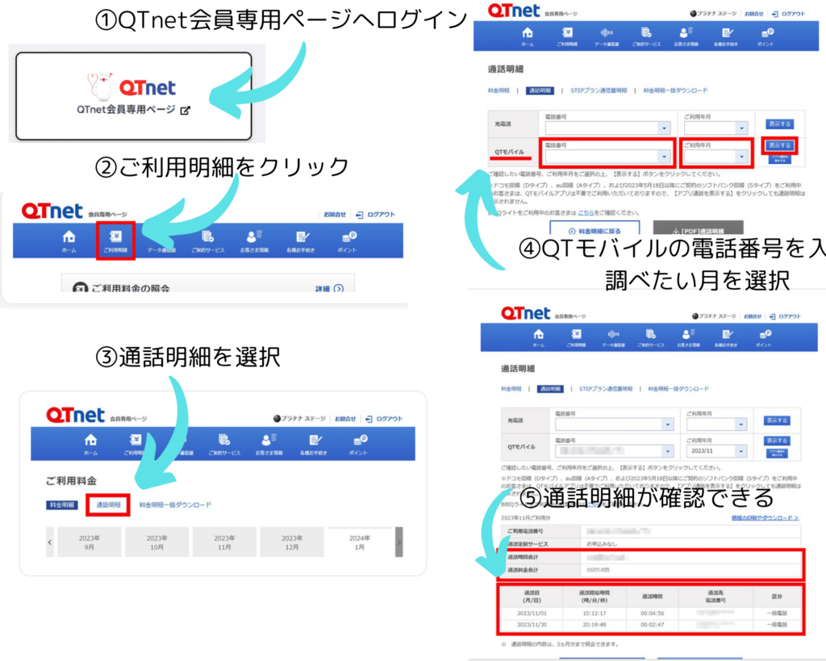Viewport: 826px width, 661px height.
Task: Select the 2023年10月 month tile
Action: coord(156,542)
